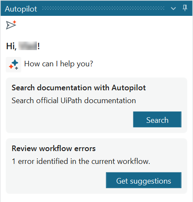This screenshot has height=202, width=193.
Task: Click the 1 error identified message
Action: click(x=81, y=161)
